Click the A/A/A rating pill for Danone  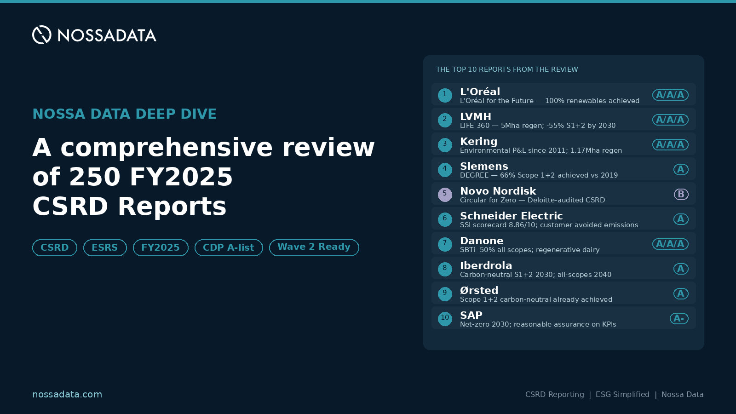670,244
